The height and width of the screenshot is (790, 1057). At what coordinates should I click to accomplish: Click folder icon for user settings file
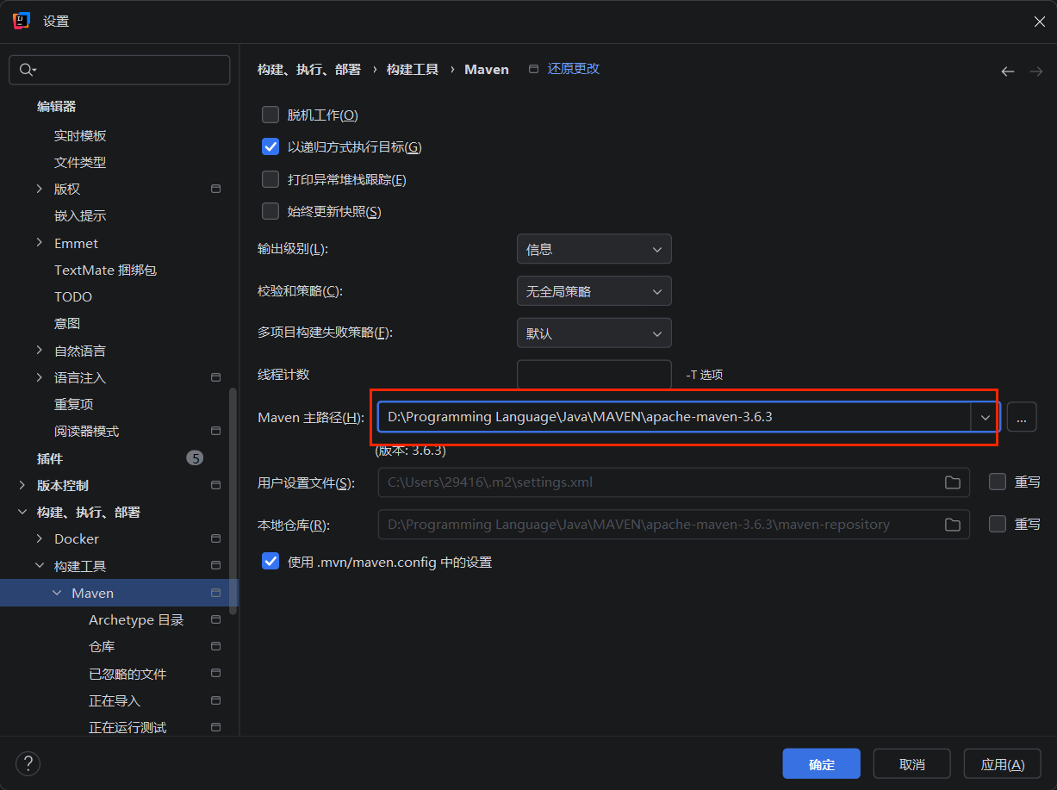[952, 482]
